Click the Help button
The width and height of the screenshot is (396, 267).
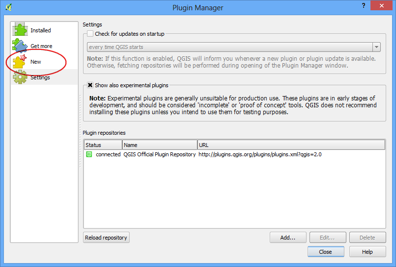pos(368,252)
